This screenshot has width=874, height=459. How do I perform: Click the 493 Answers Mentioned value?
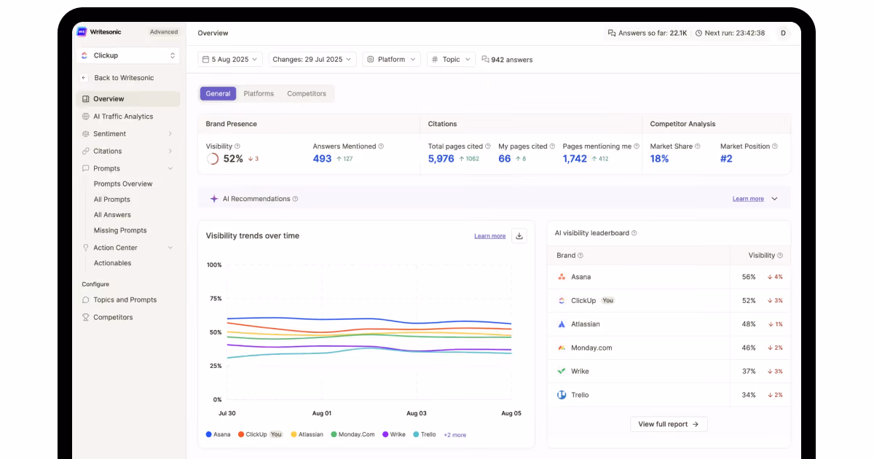pyautogui.click(x=322, y=159)
